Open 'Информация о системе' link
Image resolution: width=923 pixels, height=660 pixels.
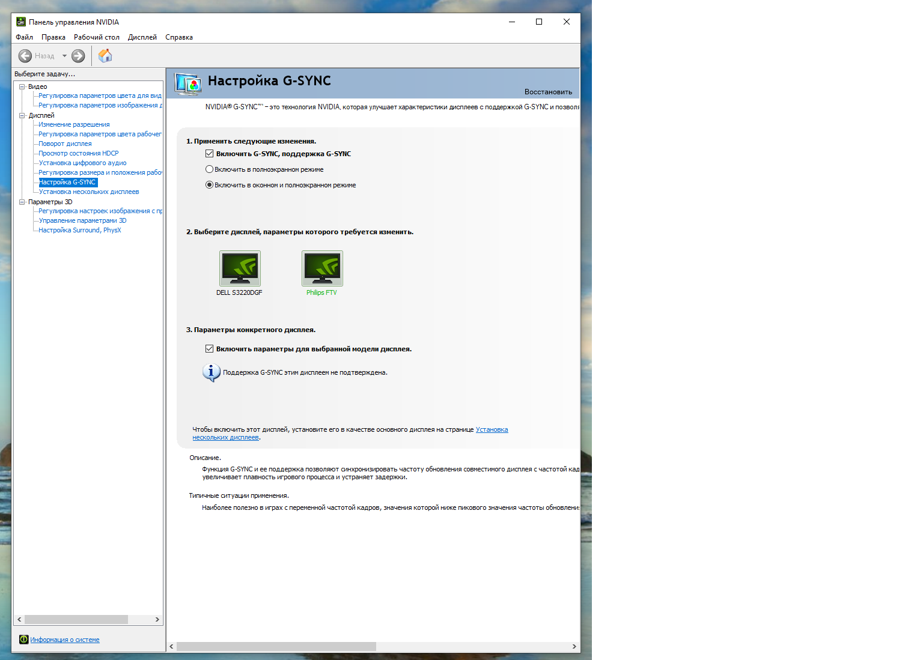pyautogui.click(x=65, y=640)
